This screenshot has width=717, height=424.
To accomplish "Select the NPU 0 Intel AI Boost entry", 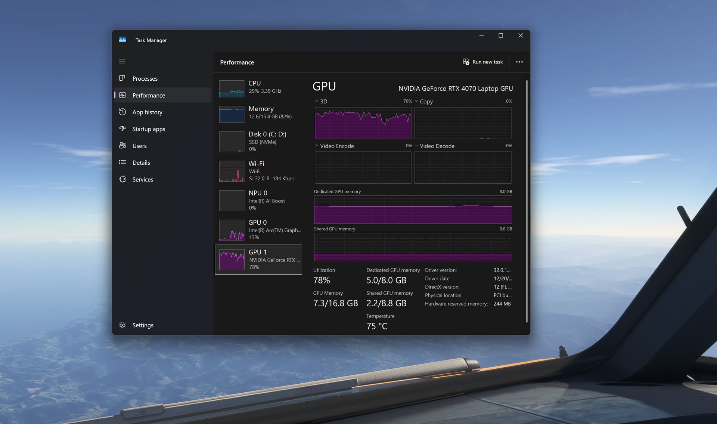I will pos(258,200).
